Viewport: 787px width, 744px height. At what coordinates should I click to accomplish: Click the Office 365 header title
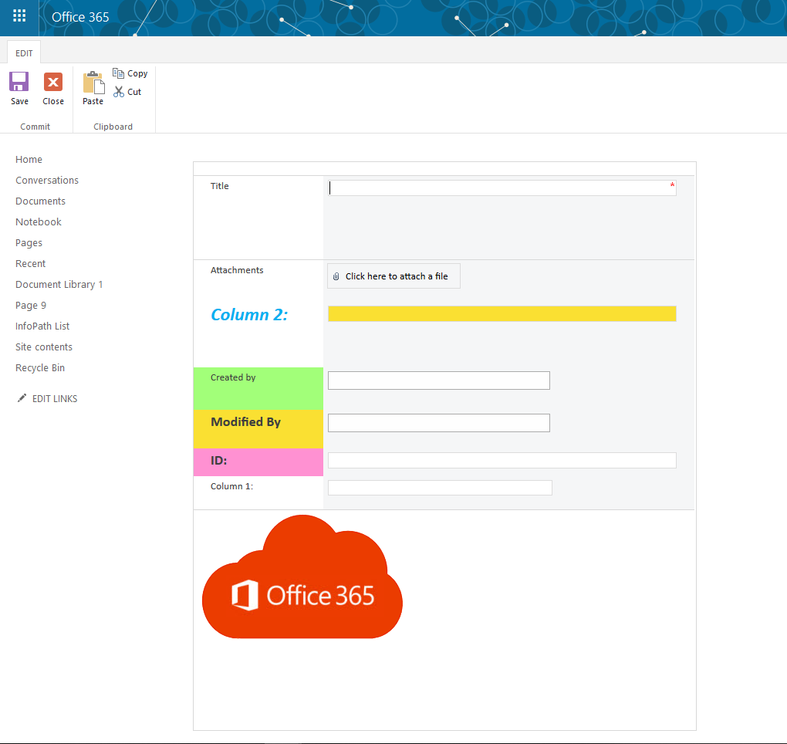point(80,17)
